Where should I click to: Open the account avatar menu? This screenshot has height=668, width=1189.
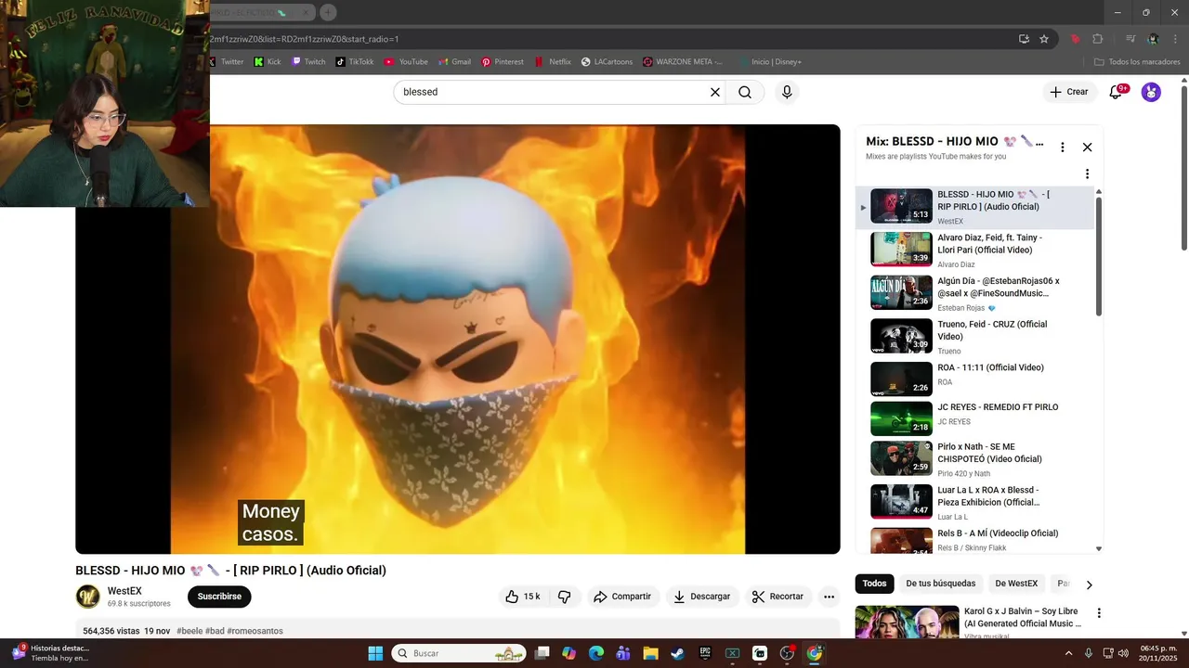[1151, 92]
